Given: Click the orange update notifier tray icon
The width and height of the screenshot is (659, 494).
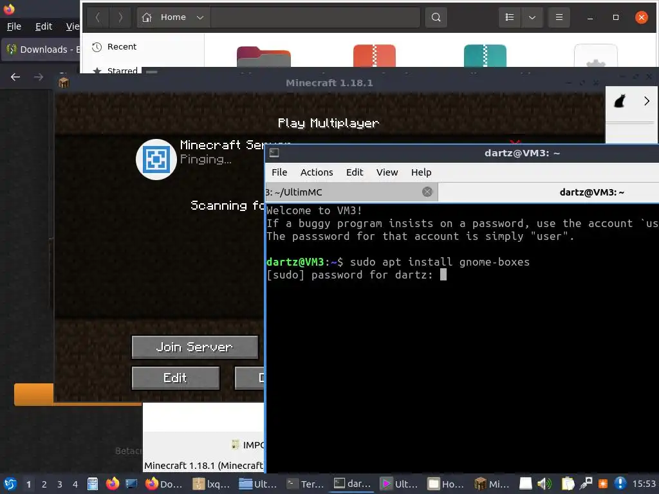Looking at the screenshot, I should point(602,484).
